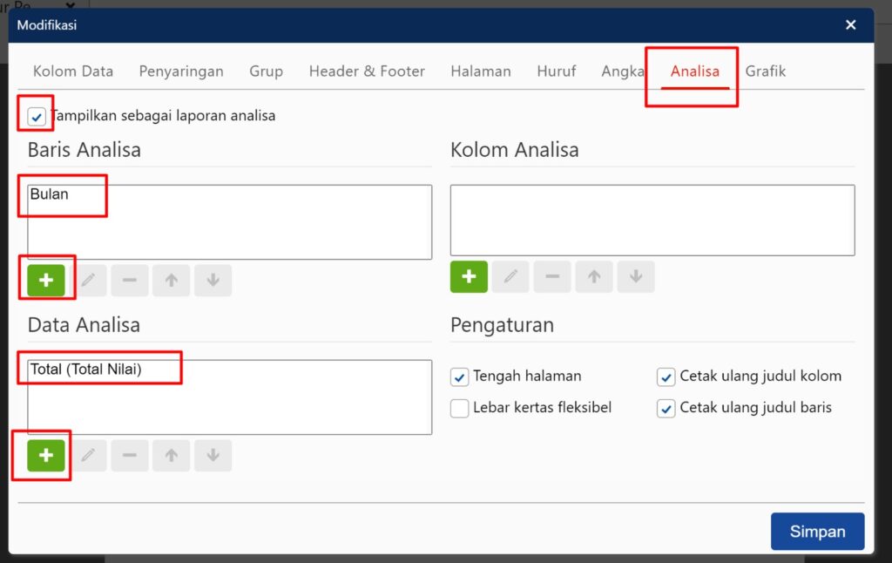Viewport: 892px width, 563px height.
Task: Uncheck Cetak ulang judul kolom
Action: tap(666, 376)
